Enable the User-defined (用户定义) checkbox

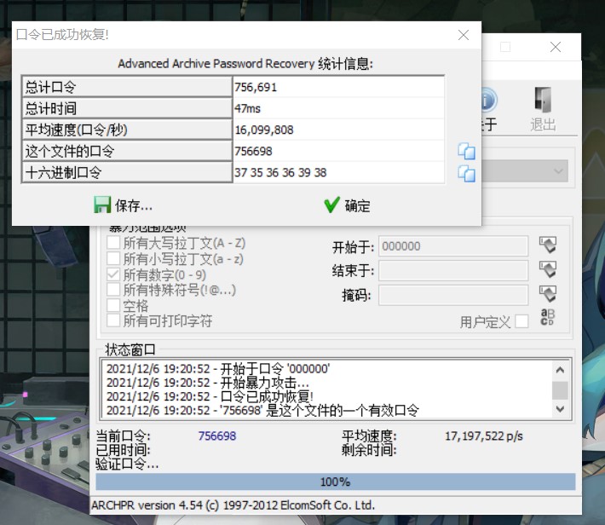pyautogui.click(x=521, y=321)
